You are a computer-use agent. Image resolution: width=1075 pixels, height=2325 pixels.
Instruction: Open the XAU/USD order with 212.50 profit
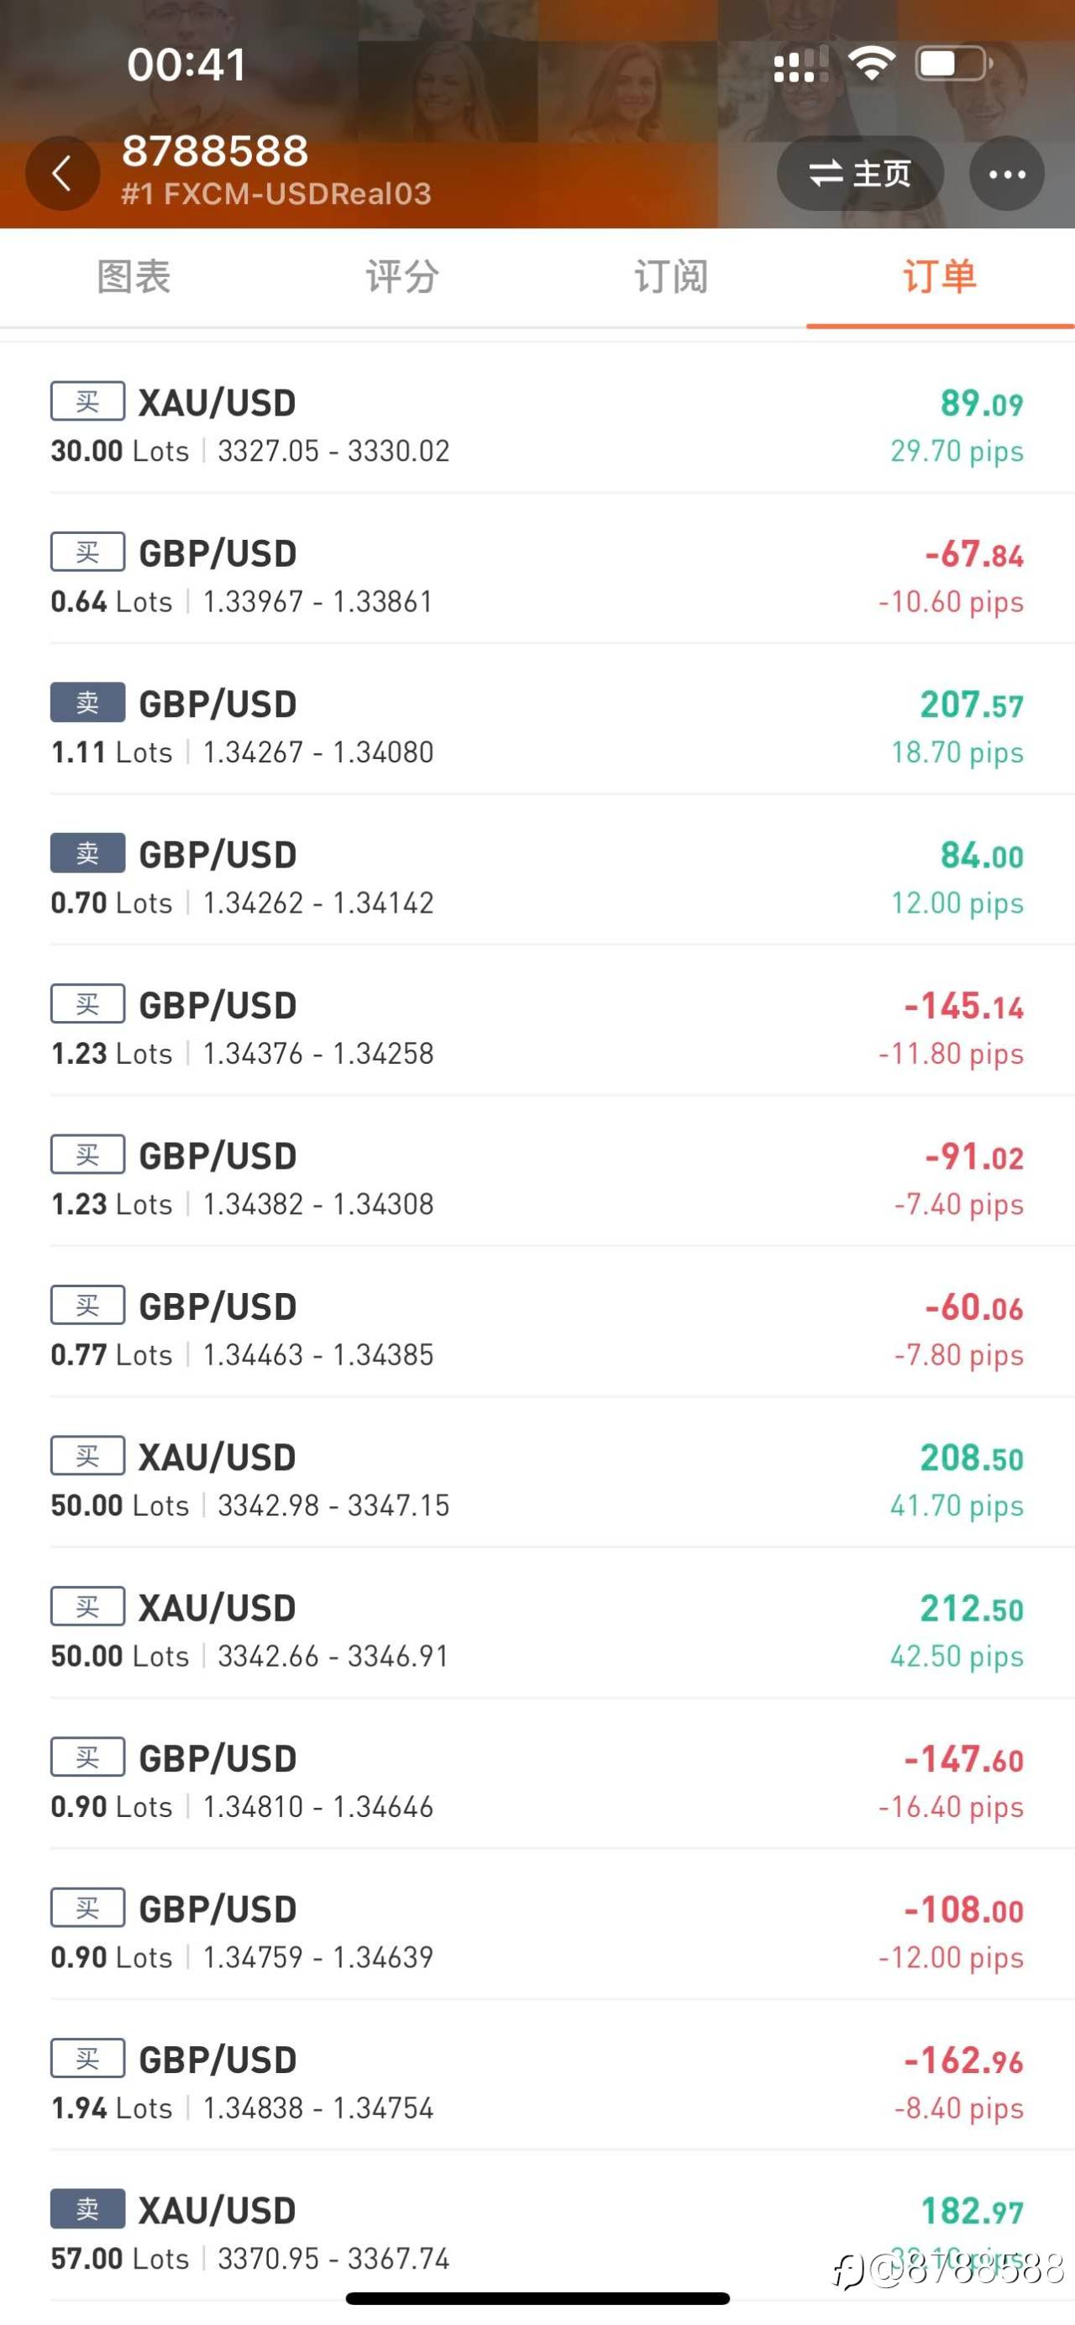pos(537,1631)
